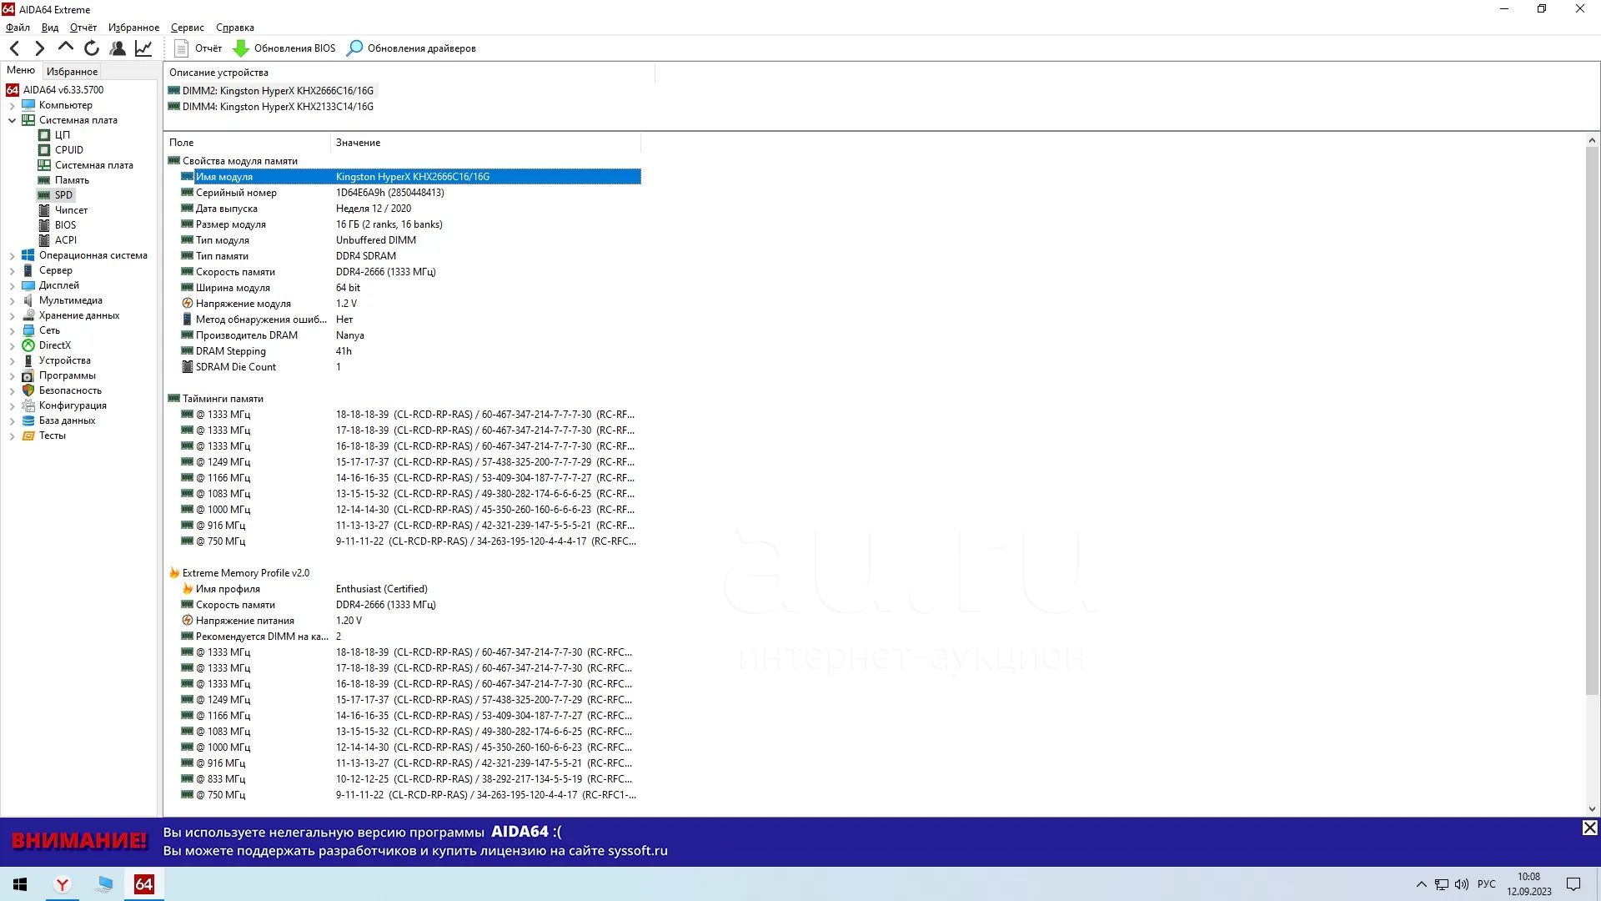Click the scrollbar down arrow
This screenshot has width=1601, height=901.
coord(1592,808)
